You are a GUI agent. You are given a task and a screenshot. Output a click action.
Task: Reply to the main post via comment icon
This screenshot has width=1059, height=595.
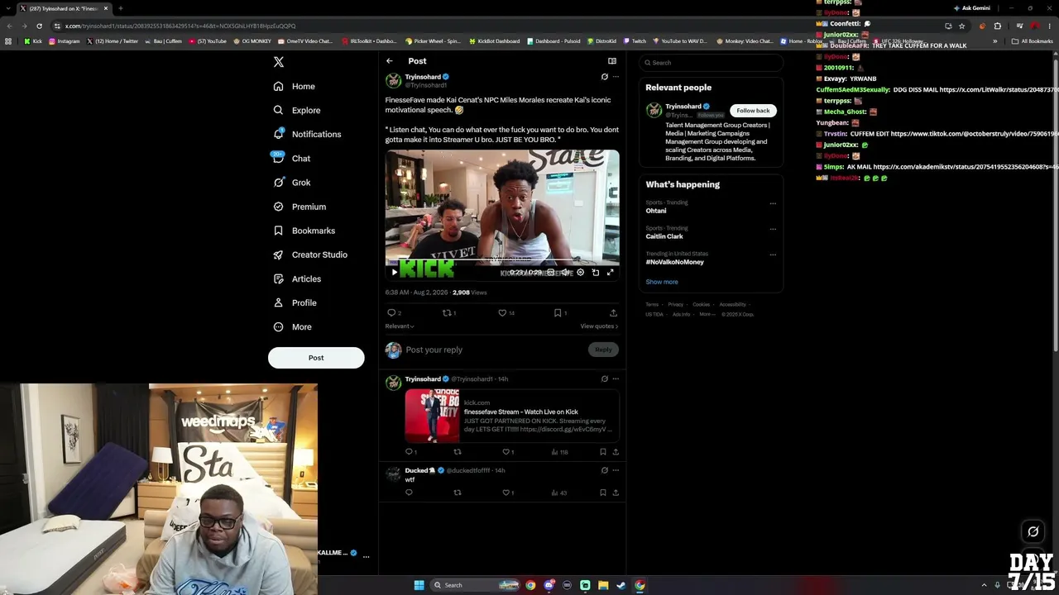tap(392, 313)
